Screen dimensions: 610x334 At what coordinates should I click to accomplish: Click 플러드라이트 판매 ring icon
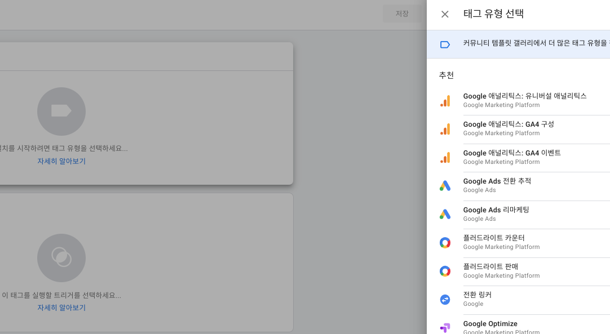click(x=445, y=271)
